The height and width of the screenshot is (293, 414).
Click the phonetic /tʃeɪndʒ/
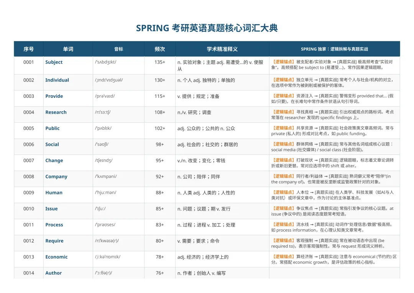(104, 161)
